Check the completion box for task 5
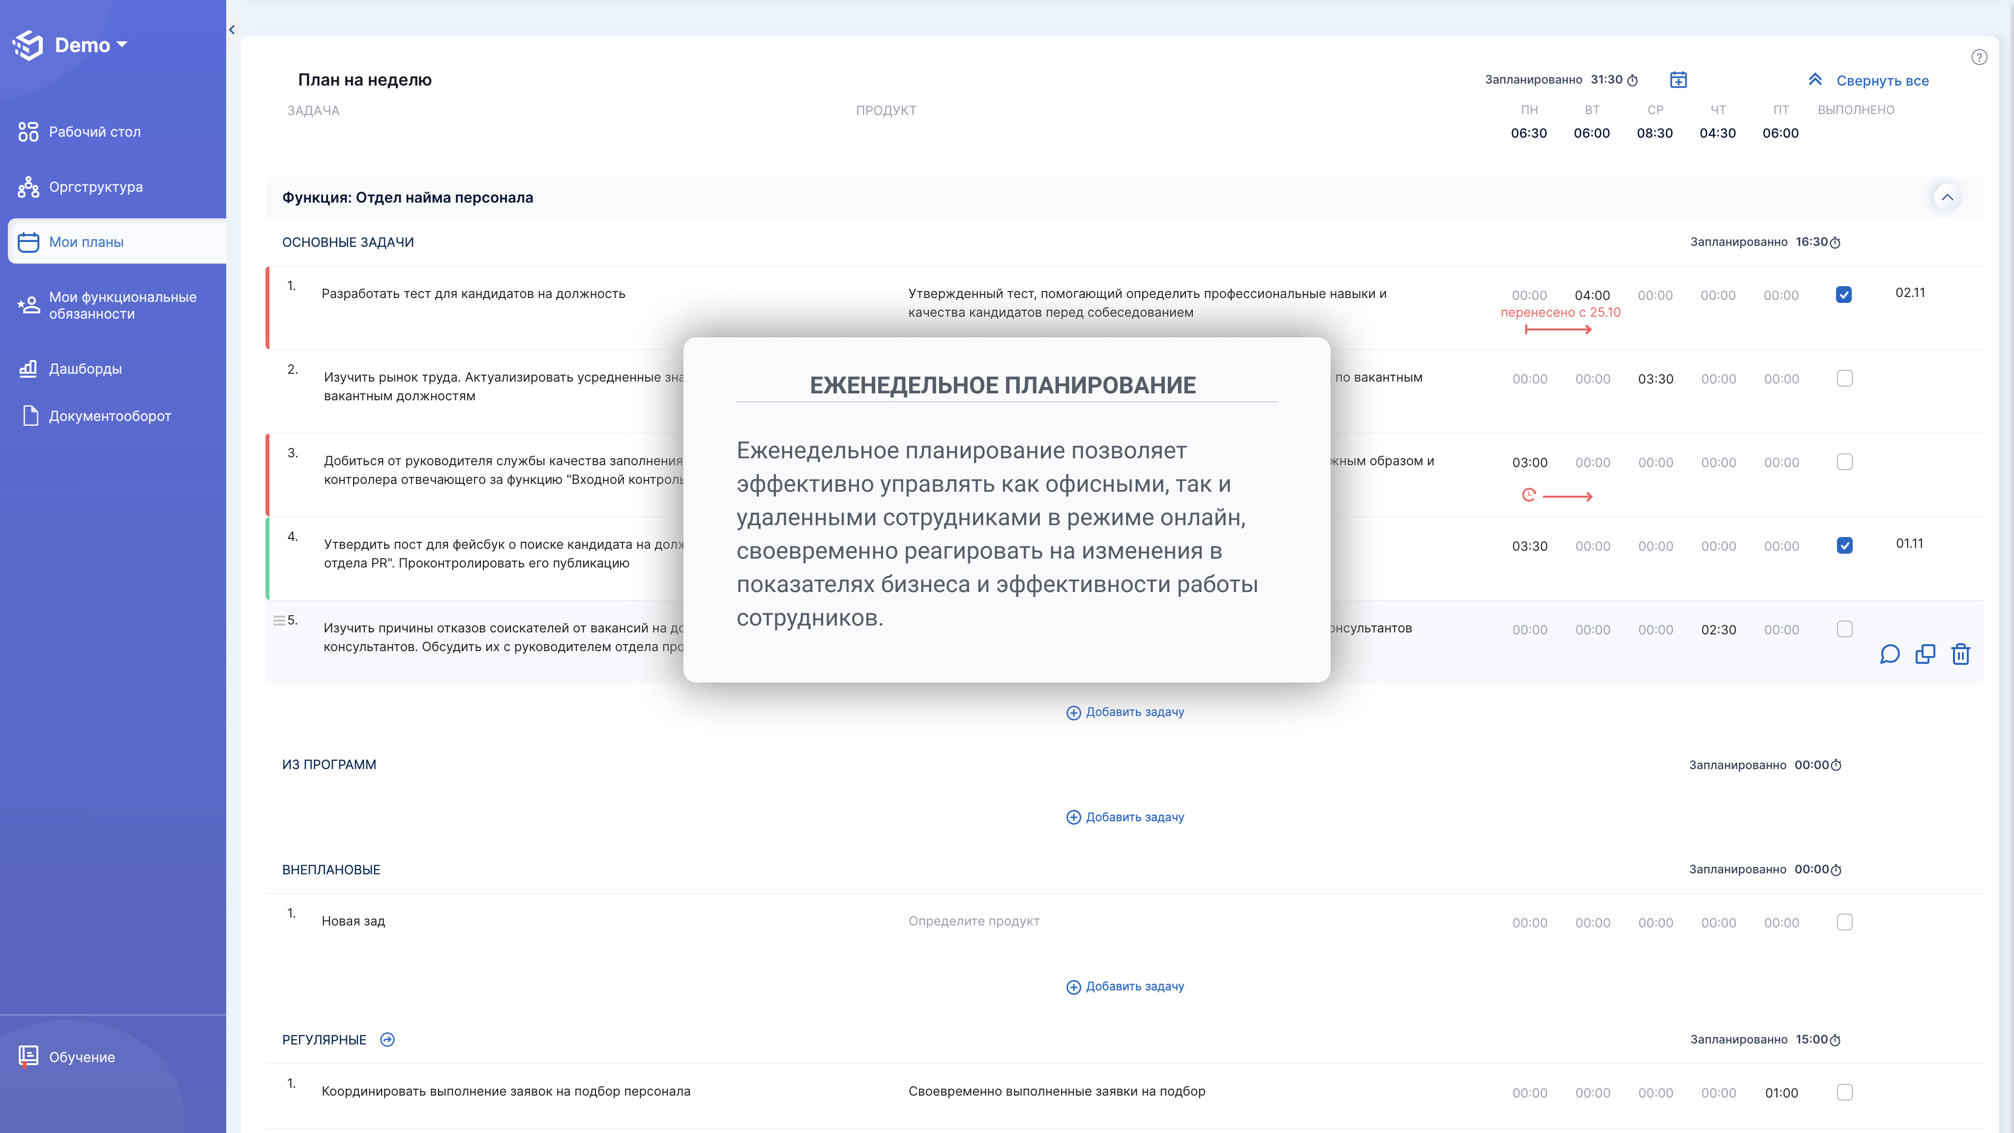Screen dimensions: 2014x1133 (1844, 629)
